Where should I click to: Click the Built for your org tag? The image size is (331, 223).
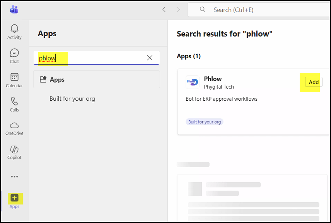coord(205,122)
